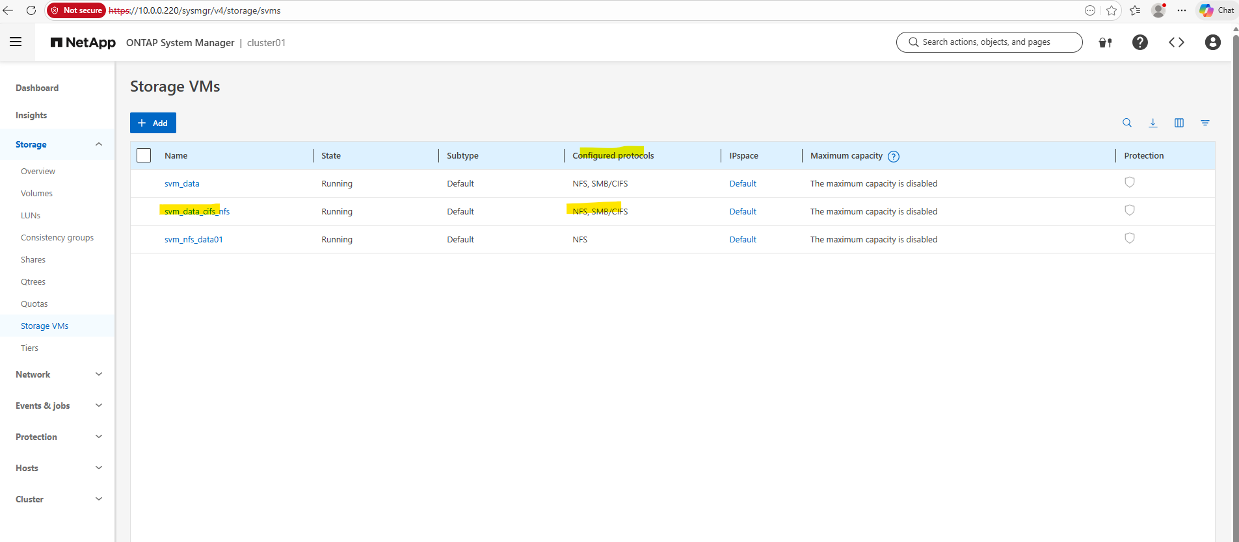Expand the Cluster sidebar section
This screenshot has height=542, width=1239.
click(99, 499)
